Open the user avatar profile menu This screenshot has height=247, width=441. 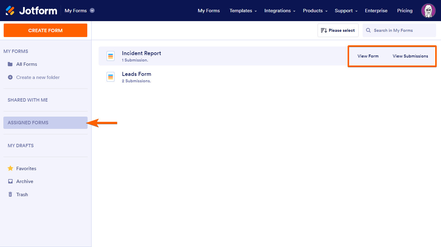[428, 11]
